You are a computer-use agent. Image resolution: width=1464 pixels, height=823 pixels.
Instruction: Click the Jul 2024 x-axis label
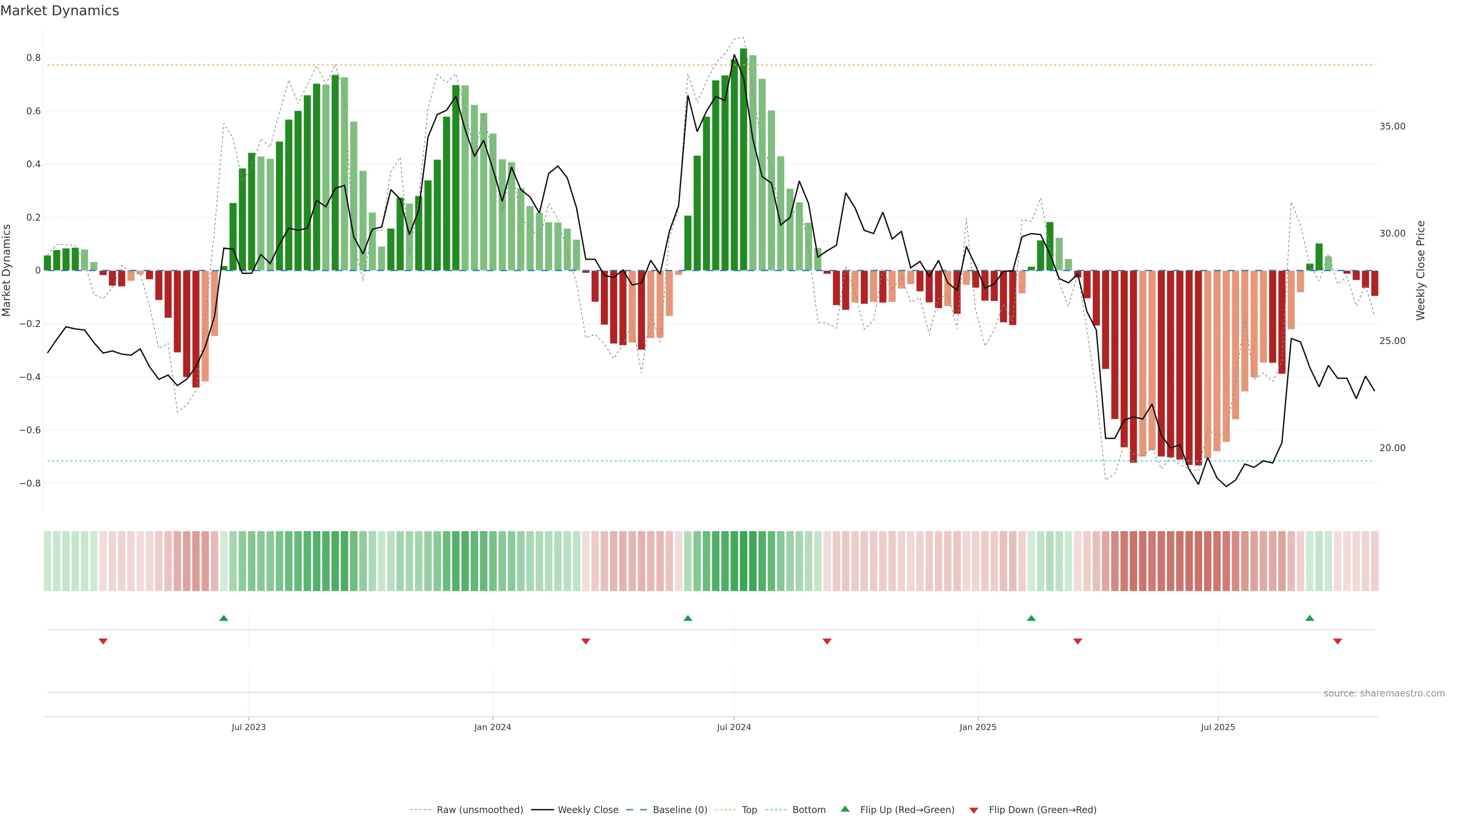click(734, 727)
